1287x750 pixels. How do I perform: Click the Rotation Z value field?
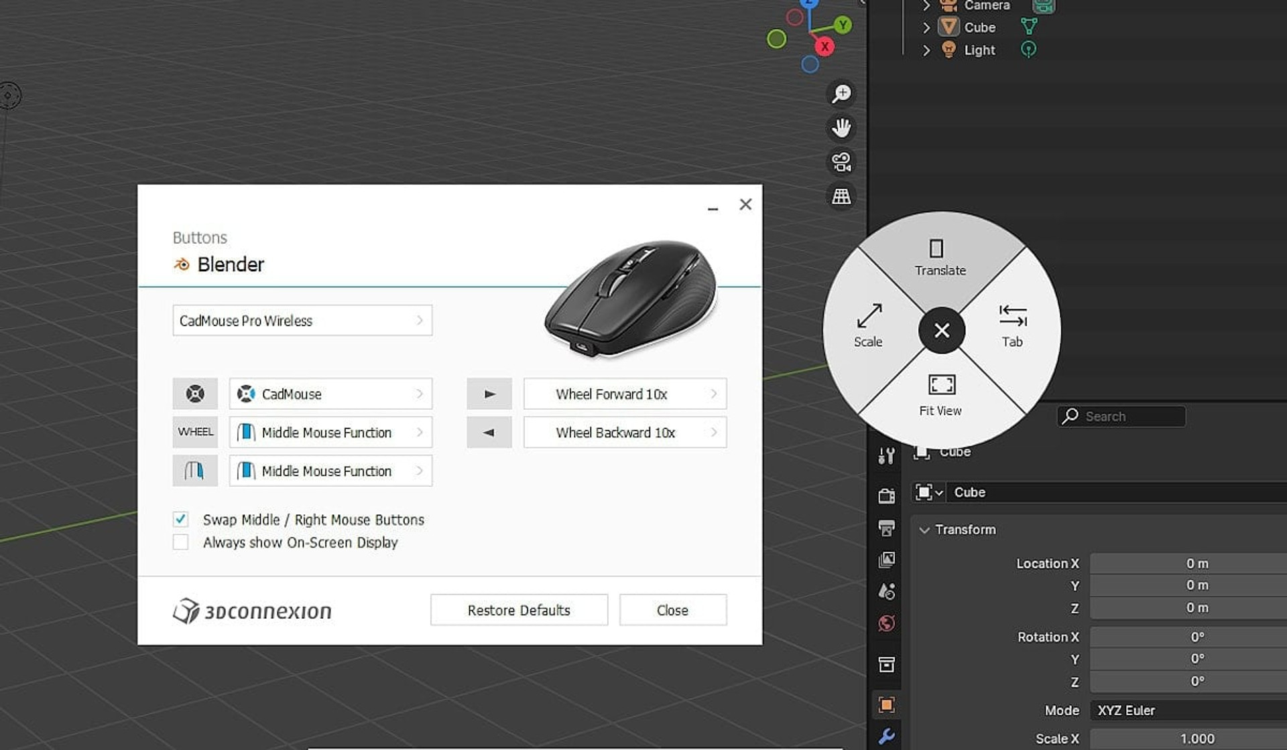point(1188,682)
